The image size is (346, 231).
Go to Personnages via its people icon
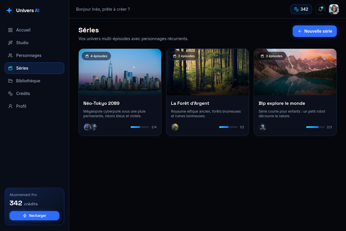point(10,55)
